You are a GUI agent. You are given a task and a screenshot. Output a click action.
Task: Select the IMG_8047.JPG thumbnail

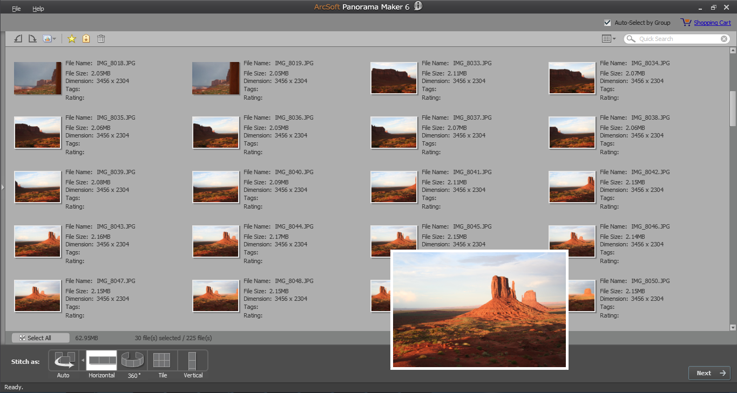pos(38,296)
